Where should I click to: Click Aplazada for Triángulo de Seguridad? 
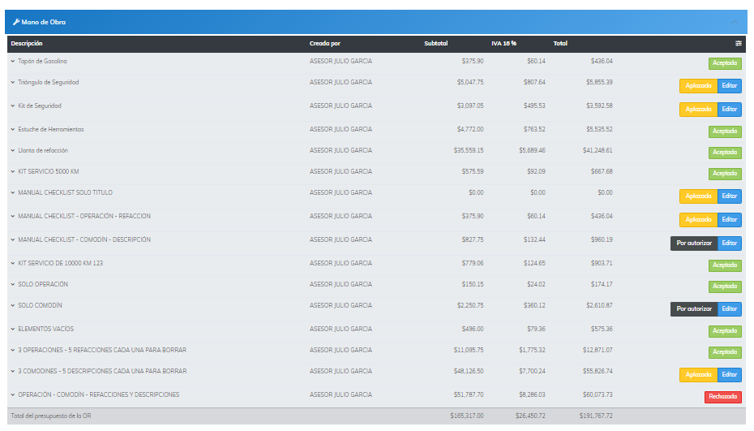(x=698, y=86)
